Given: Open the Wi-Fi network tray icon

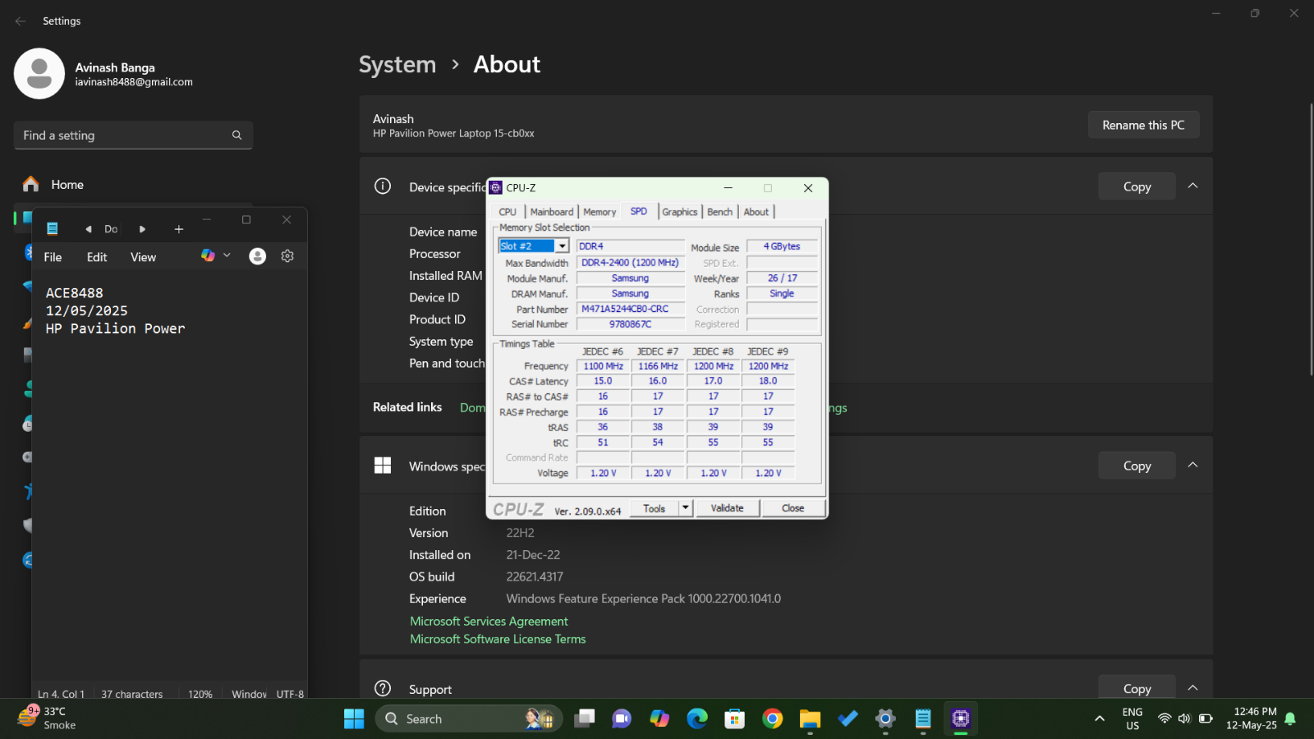Looking at the screenshot, I should [1164, 718].
